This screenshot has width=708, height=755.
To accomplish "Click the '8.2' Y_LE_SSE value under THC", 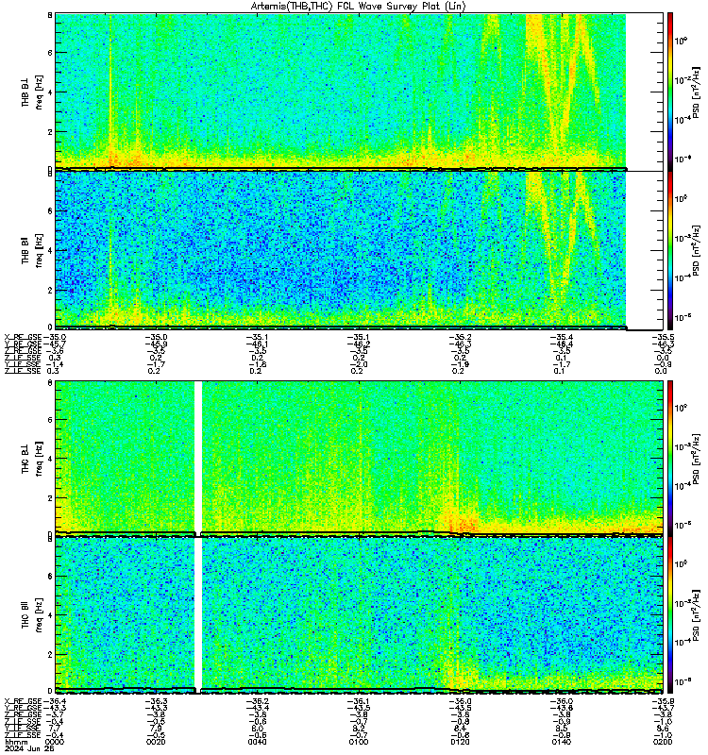I will pyautogui.click(x=359, y=729).
